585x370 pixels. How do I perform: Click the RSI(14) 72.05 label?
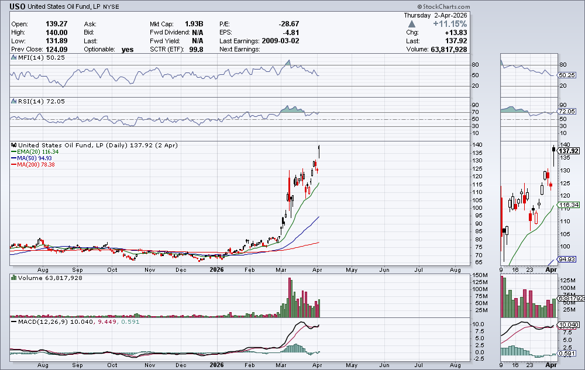[42, 101]
